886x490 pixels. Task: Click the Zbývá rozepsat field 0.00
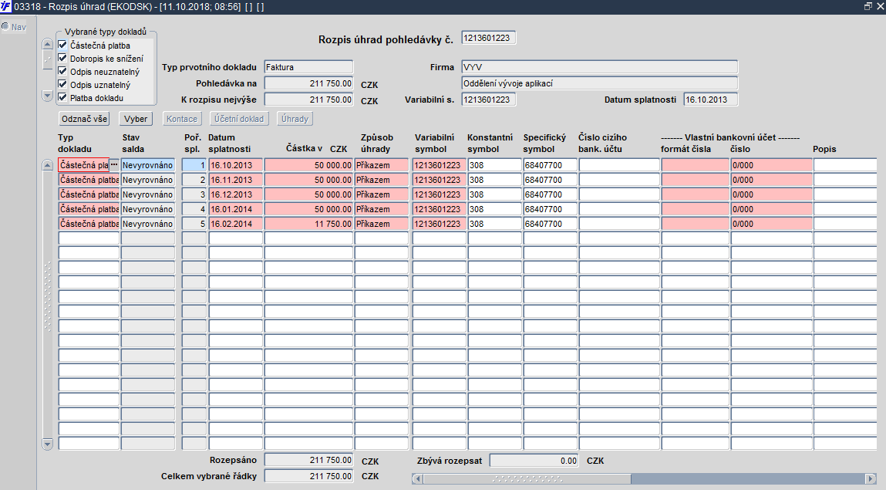[534, 460]
